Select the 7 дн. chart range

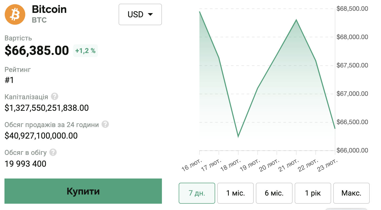coord(197,193)
